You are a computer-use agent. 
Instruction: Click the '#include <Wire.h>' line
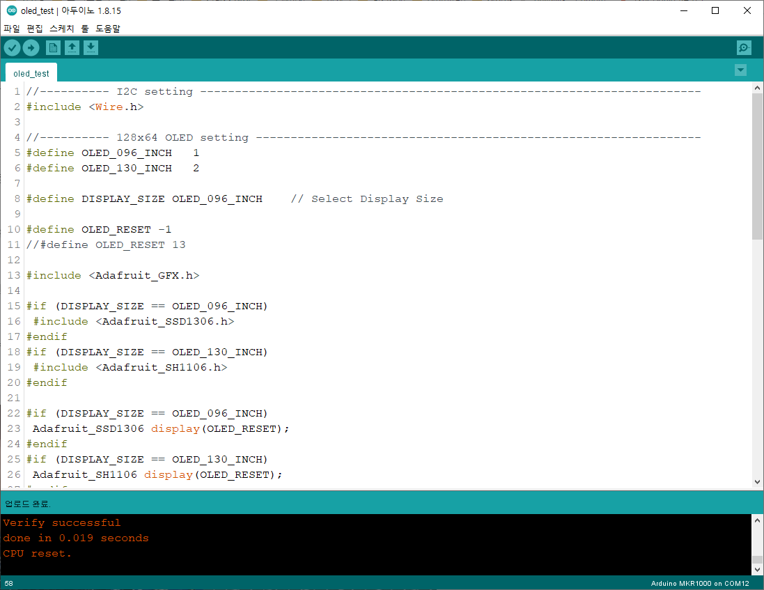[85, 107]
